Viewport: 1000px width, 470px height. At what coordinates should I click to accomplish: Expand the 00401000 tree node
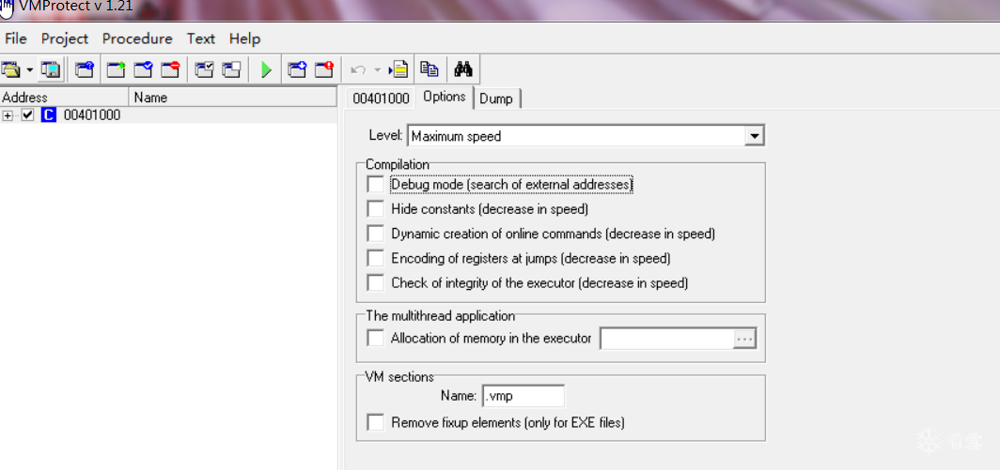pyautogui.click(x=8, y=116)
